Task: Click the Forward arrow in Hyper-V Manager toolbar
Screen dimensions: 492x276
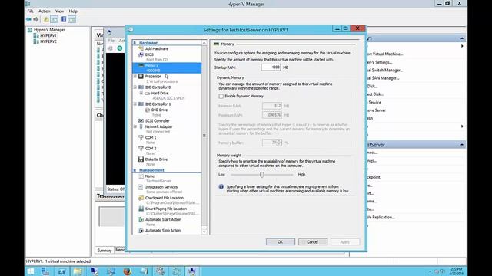Action: point(36,19)
